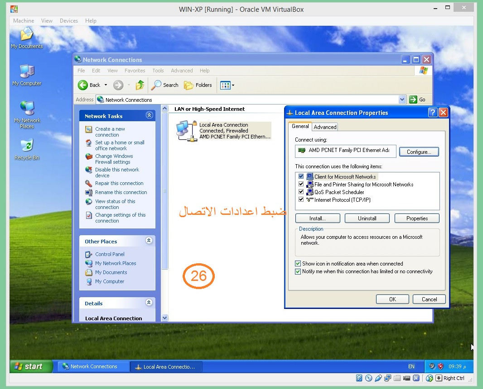Click the dialog's question mark help icon

point(433,113)
